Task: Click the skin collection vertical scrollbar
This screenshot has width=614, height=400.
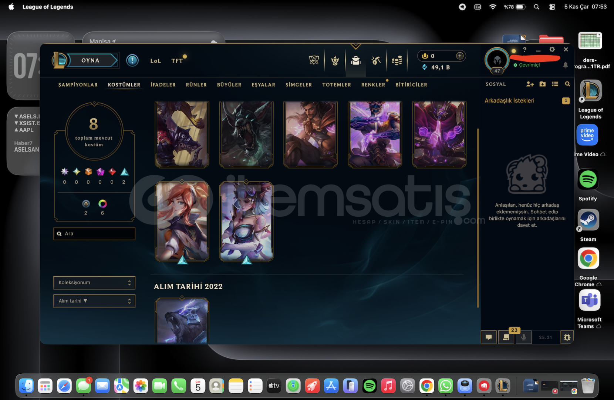Action: (x=478, y=218)
